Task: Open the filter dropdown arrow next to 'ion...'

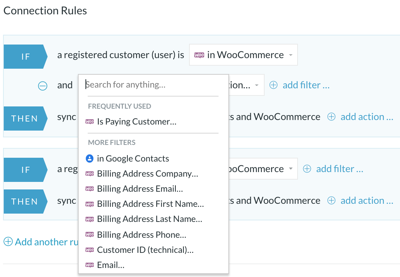Action: (x=257, y=85)
